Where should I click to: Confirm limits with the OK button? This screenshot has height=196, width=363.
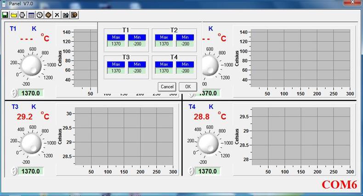tap(188, 86)
